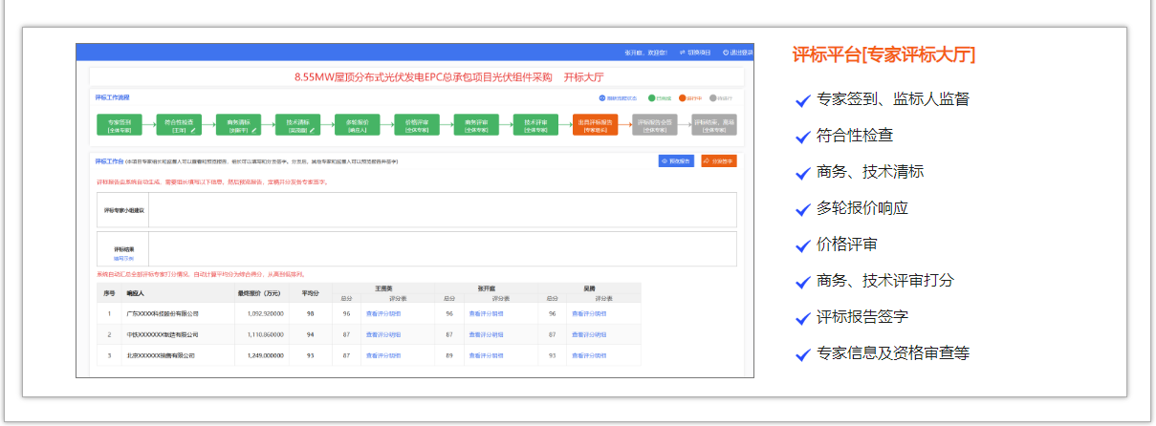The height and width of the screenshot is (426, 1156).
Task: Open the 符合性检查 workflow step
Action: point(179,125)
